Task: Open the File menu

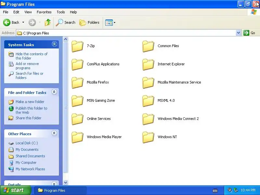Action: click(6, 12)
